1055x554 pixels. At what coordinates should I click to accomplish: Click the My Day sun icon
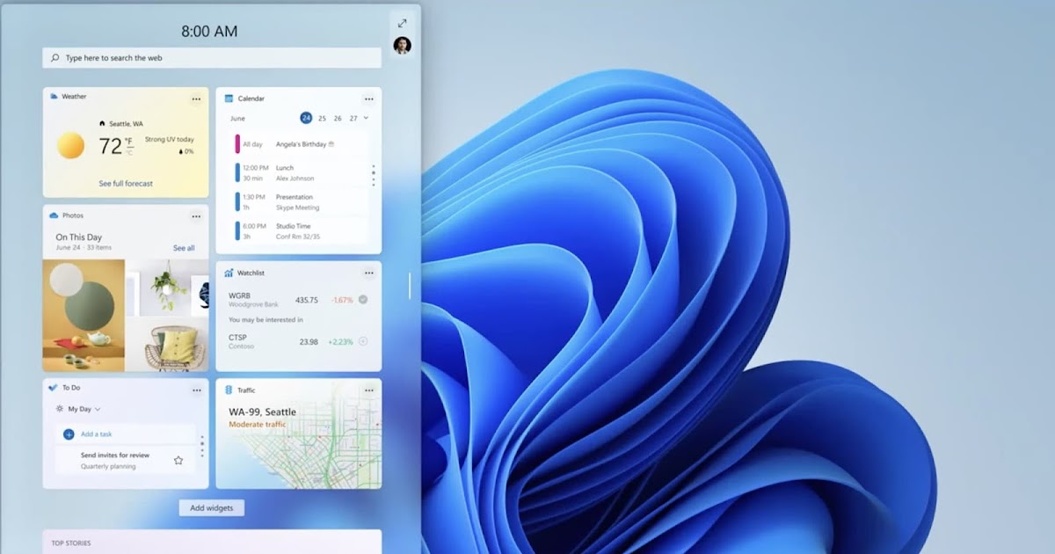pos(59,409)
